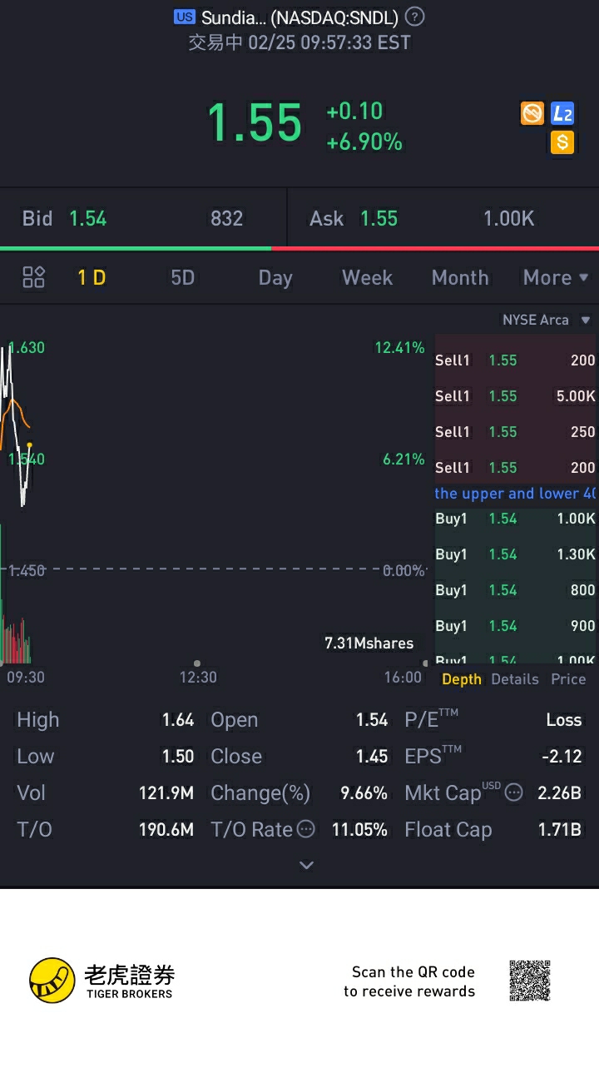Tap the blue upper and lower notice link
The image size is (599, 1073).
pos(515,494)
